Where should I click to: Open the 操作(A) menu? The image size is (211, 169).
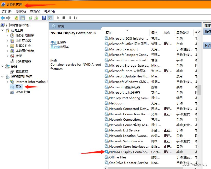21,12
